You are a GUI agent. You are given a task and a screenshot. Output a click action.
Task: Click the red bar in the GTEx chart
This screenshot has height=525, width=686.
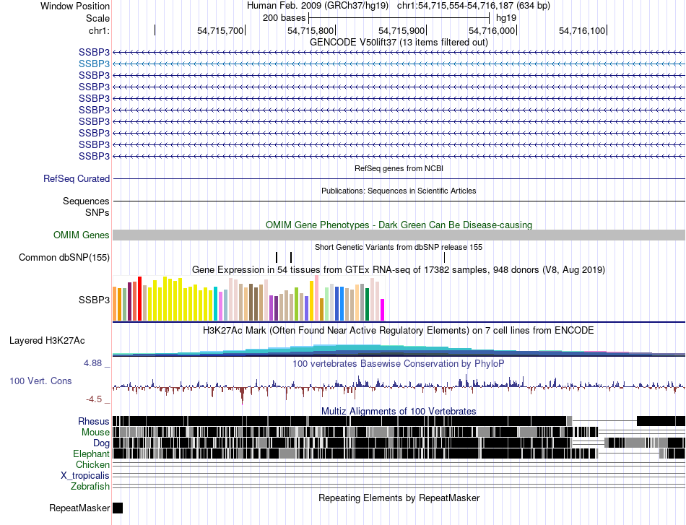[x=139, y=298]
